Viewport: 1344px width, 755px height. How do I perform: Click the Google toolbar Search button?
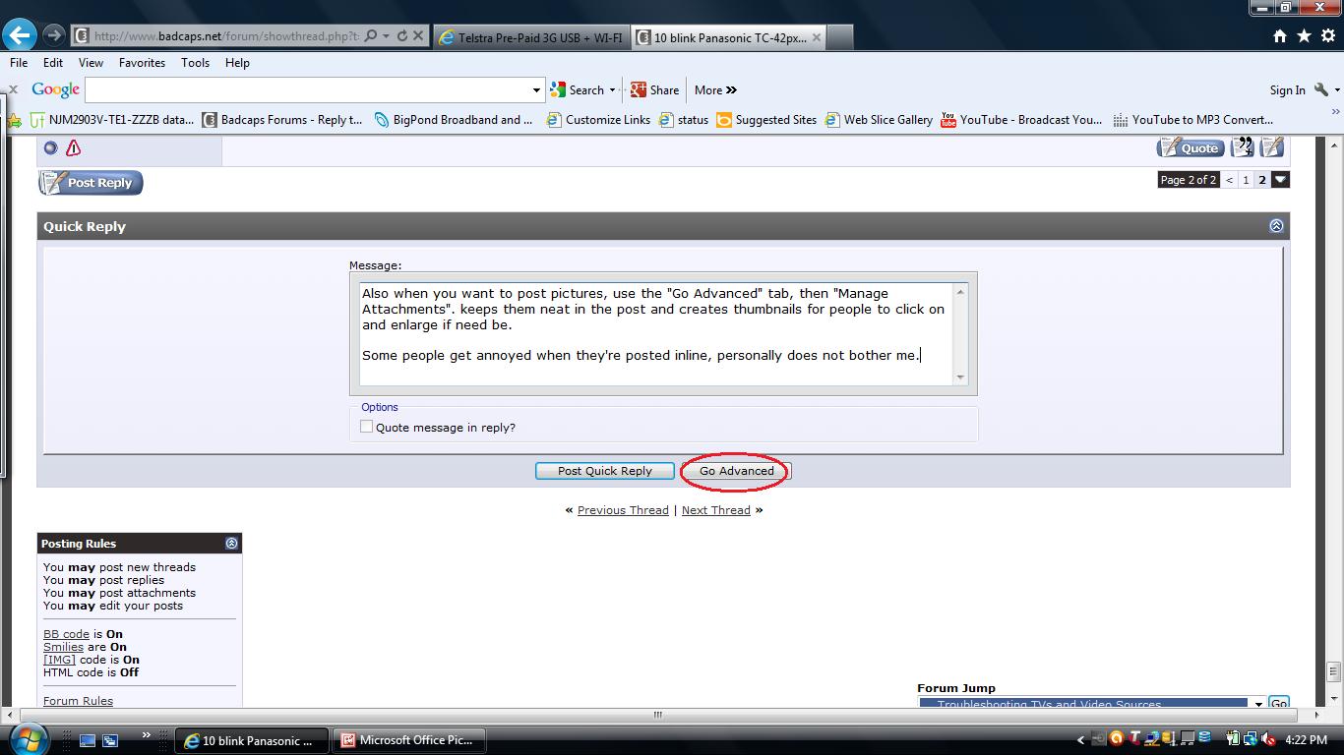click(x=578, y=89)
